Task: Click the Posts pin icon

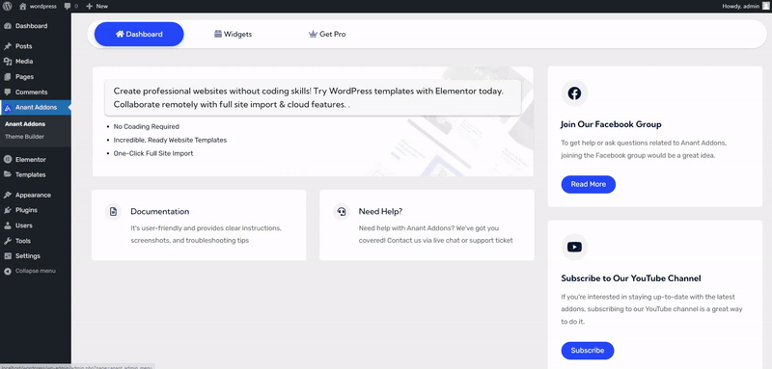Action: pyautogui.click(x=8, y=46)
